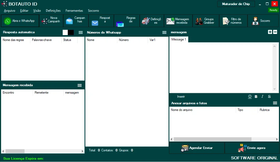
Task: Click Sua Licença Expira em status text
Action: click(x=23, y=159)
